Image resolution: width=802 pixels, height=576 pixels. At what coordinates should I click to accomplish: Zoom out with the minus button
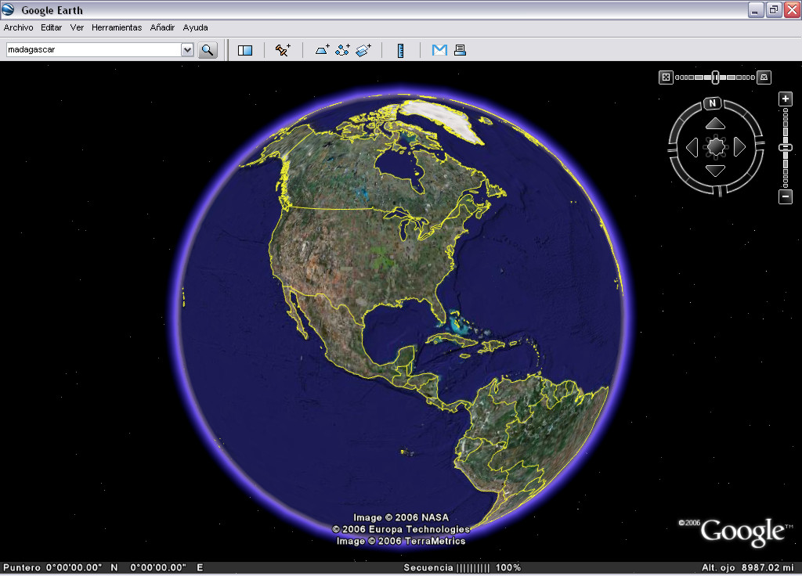click(x=786, y=196)
